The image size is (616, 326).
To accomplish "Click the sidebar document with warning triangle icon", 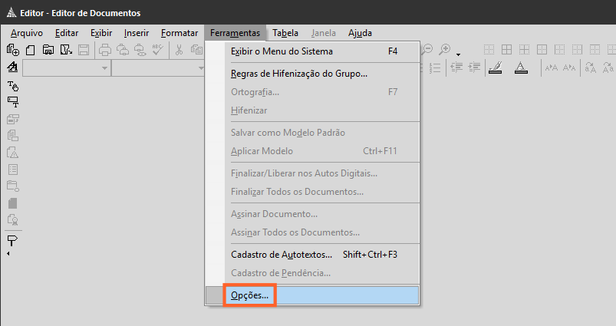I will [12, 153].
